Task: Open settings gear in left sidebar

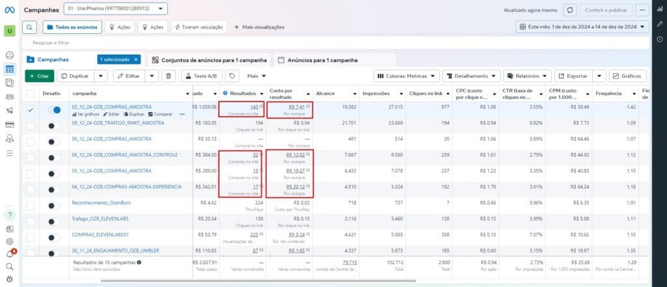Action: coord(10,241)
